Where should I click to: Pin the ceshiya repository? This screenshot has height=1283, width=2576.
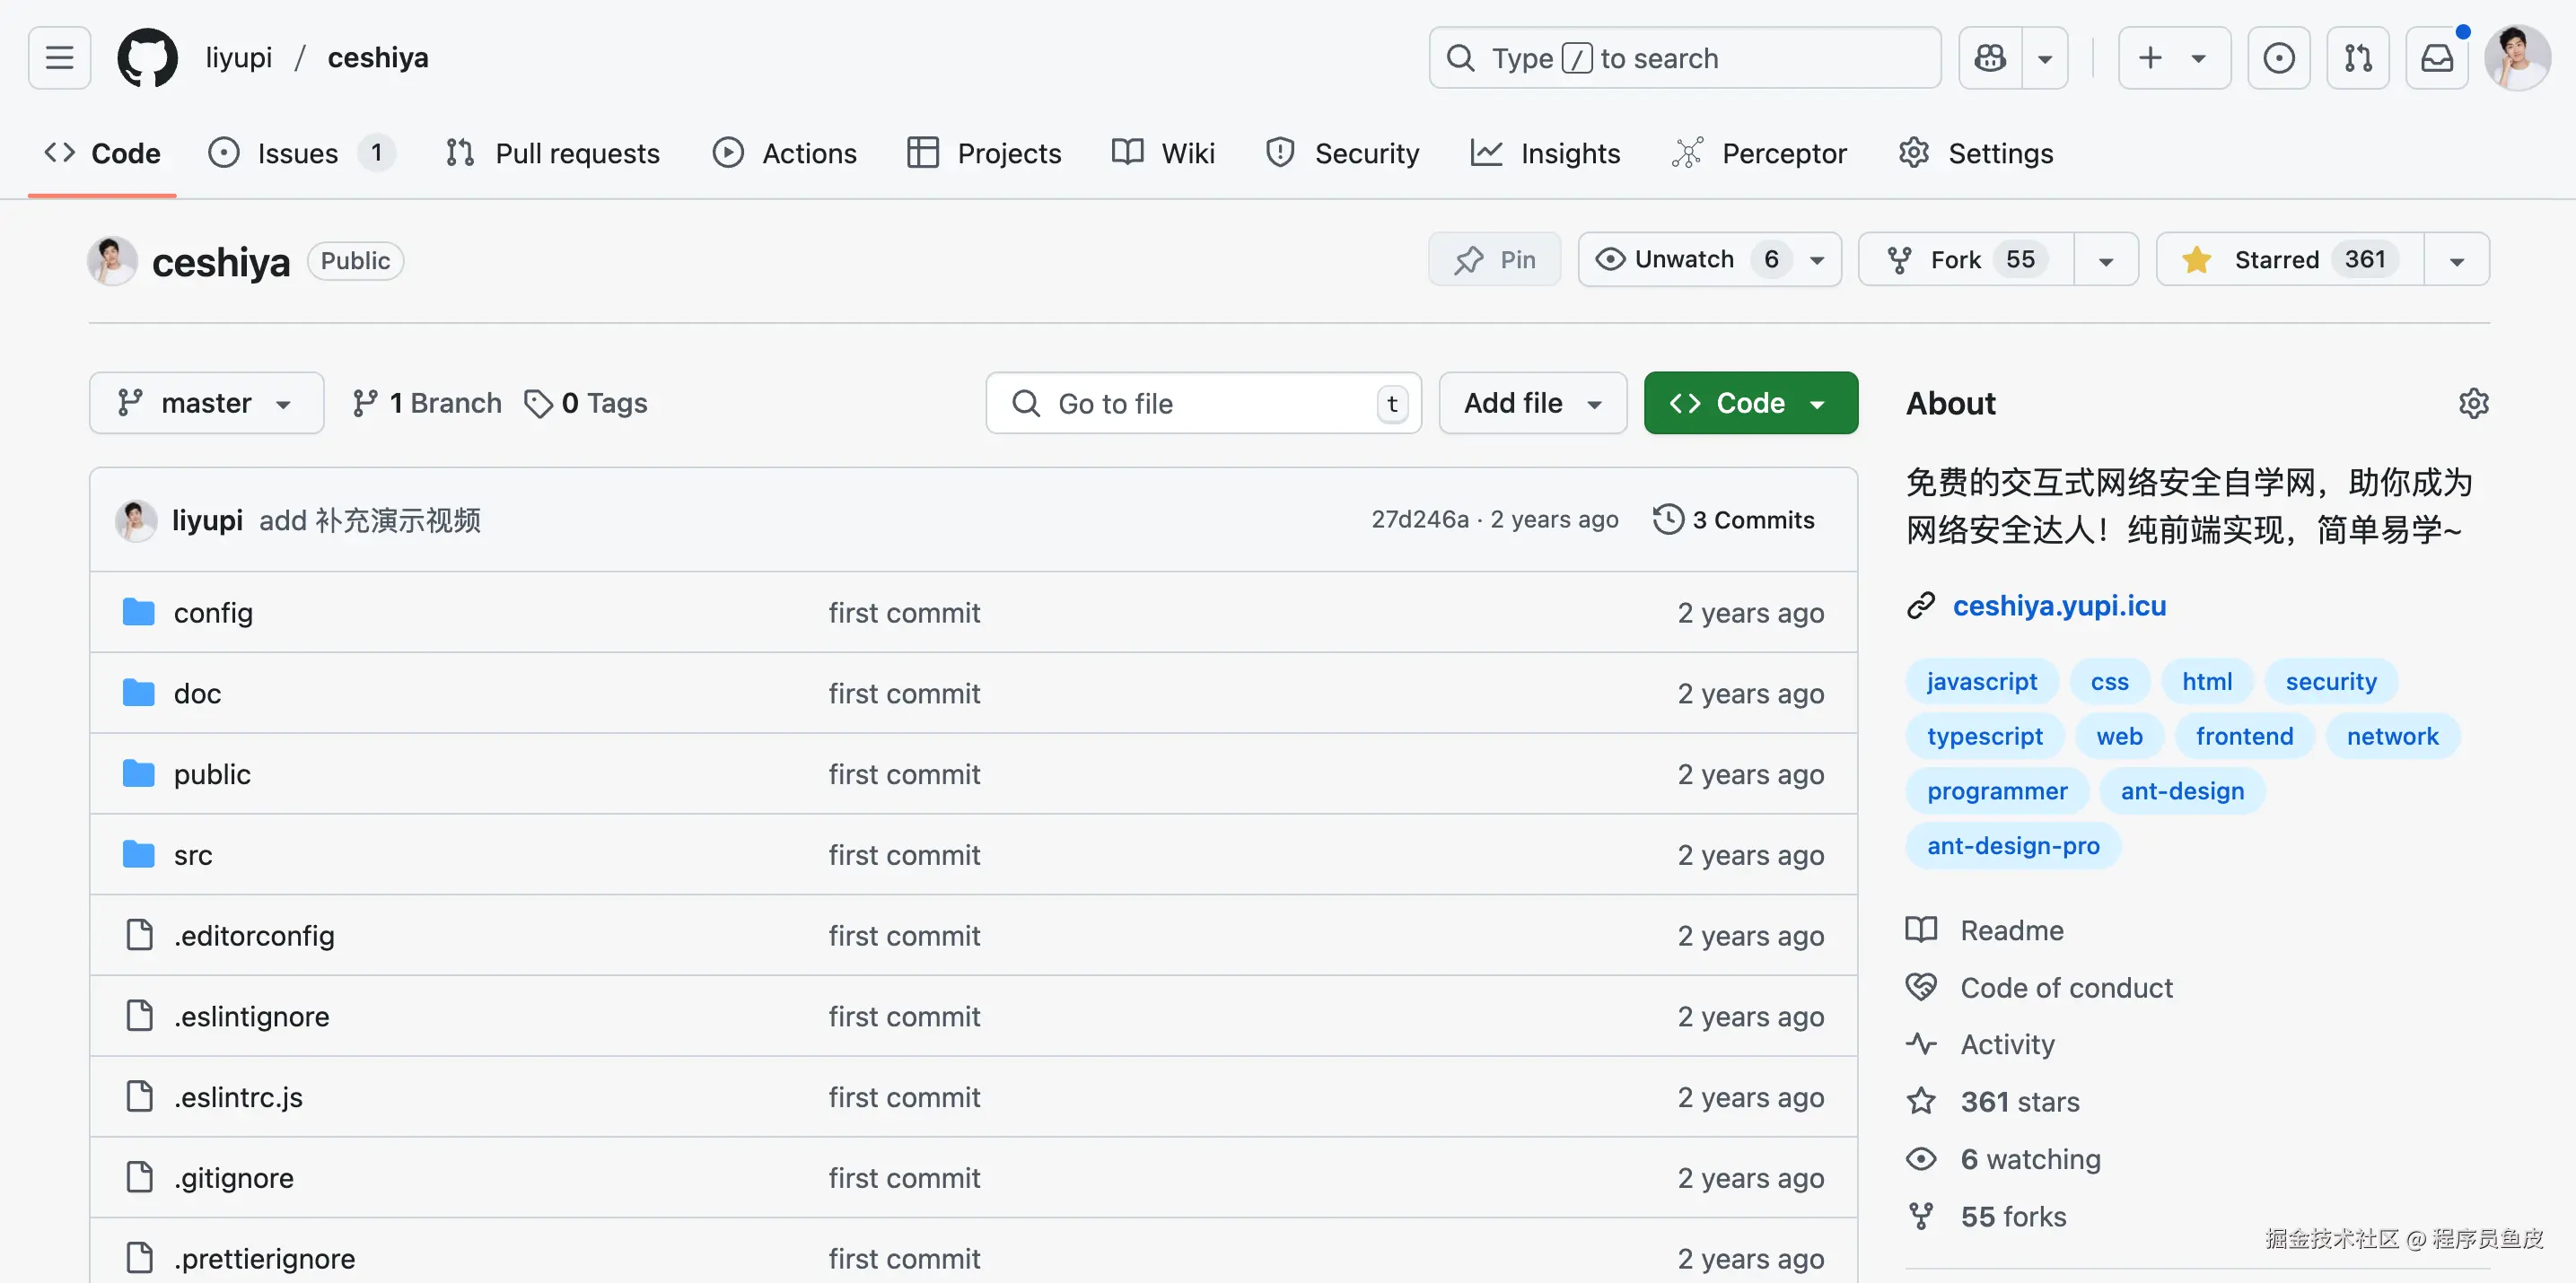(x=1494, y=260)
